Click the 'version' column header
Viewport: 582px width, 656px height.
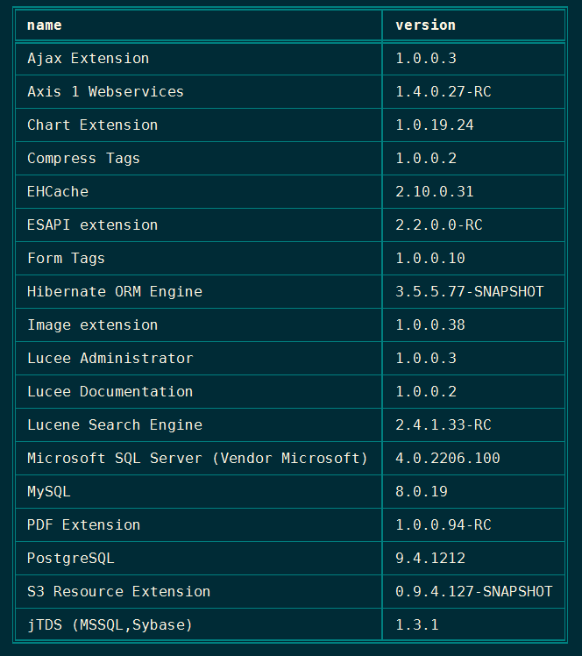point(425,25)
